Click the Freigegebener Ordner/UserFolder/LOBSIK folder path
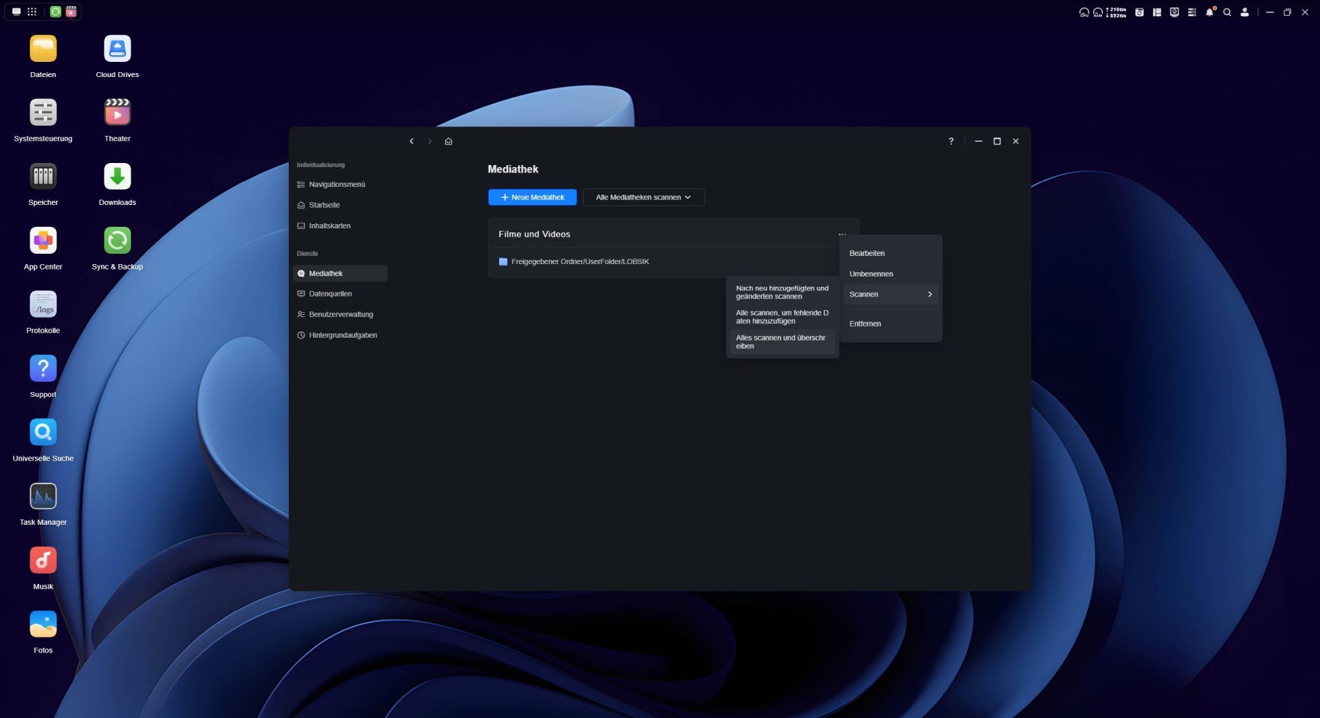This screenshot has width=1320, height=718. 580,262
